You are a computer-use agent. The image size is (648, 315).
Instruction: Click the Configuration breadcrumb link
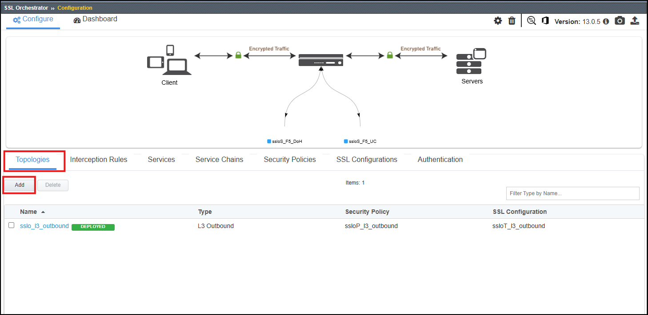75,8
